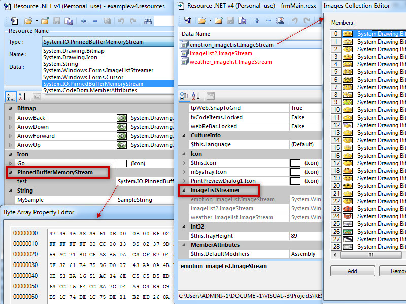This screenshot has height=304, width=406.
Task: Select member 0 in Members list
Action: click(368, 34)
